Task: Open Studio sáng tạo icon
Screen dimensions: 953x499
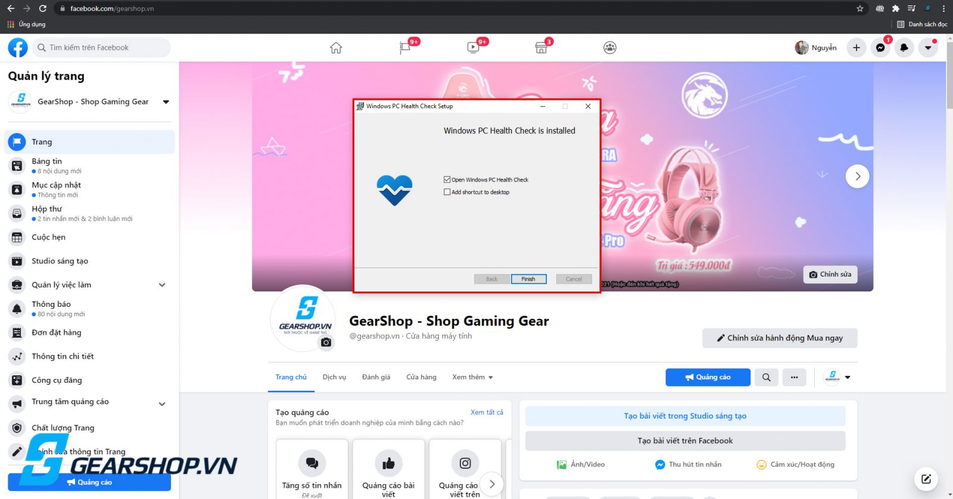Action: coord(17,261)
